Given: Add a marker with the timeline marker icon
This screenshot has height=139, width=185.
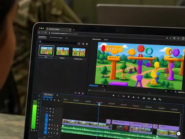Looking at the screenshot, I should (x=54, y=100).
